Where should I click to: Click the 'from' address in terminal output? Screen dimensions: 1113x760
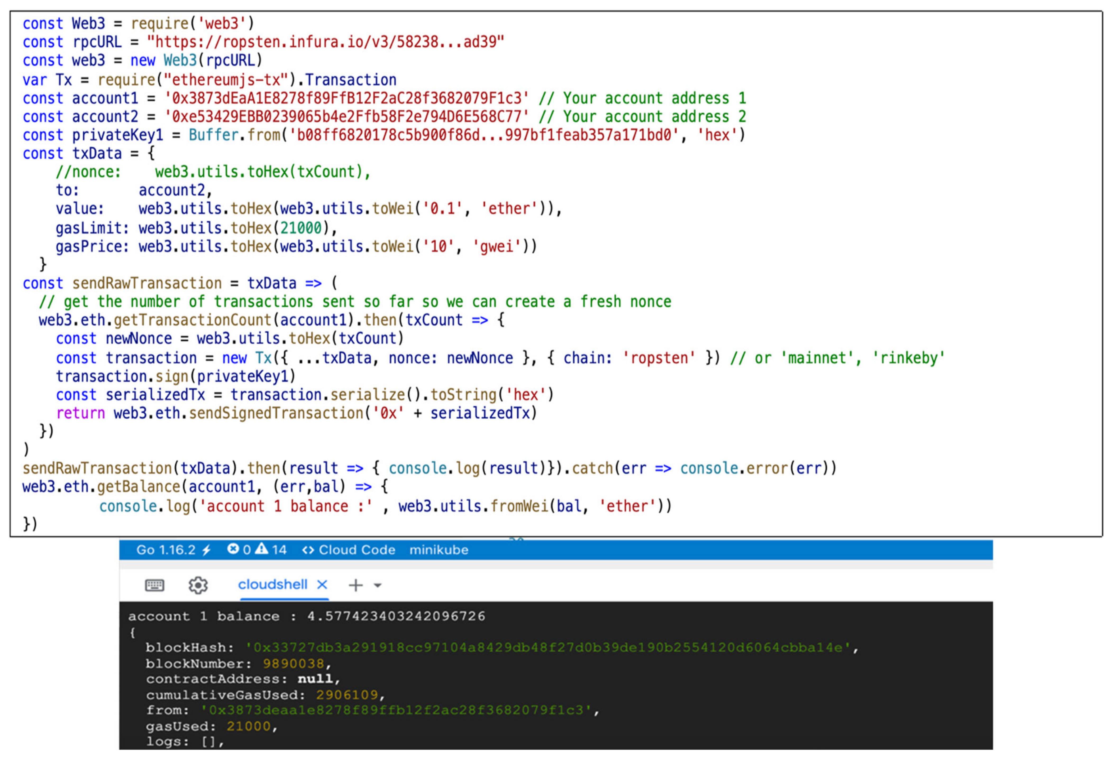(x=396, y=710)
